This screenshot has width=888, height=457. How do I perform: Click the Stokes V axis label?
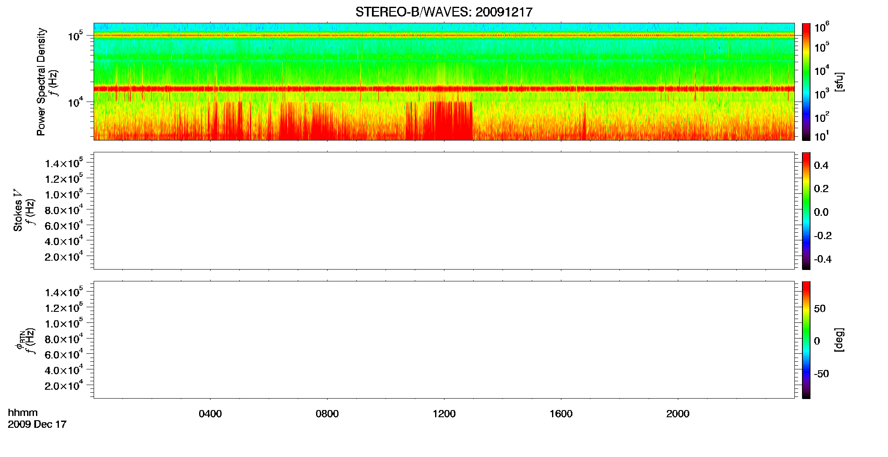coord(18,211)
